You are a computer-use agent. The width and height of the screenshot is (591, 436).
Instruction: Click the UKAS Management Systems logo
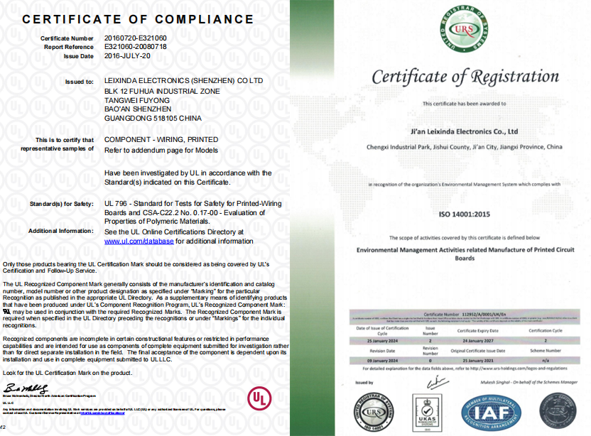(x=427, y=413)
